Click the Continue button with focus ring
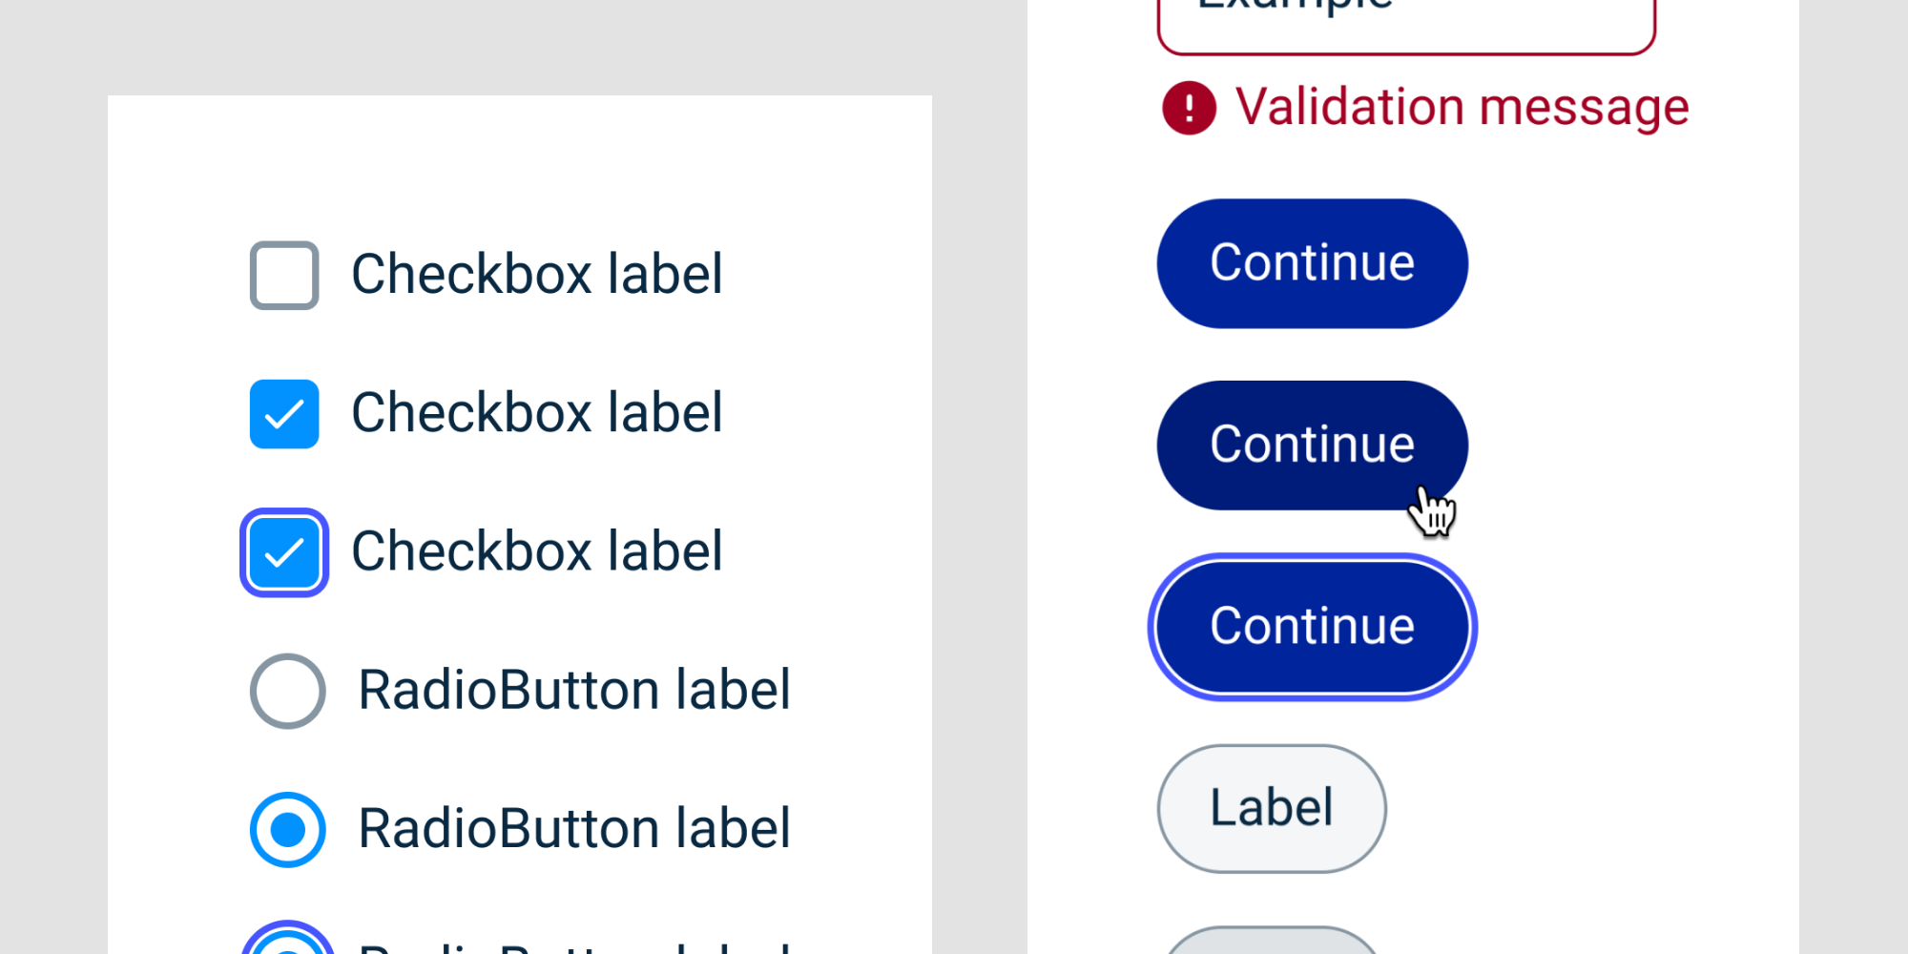The height and width of the screenshot is (954, 1908). tap(1312, 627)
